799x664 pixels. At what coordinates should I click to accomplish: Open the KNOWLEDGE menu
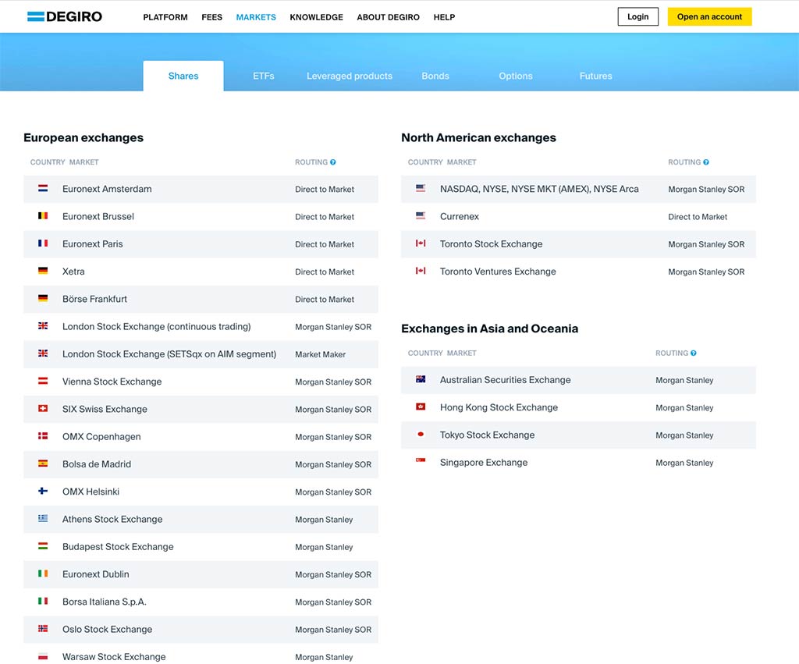click(317, 17)
